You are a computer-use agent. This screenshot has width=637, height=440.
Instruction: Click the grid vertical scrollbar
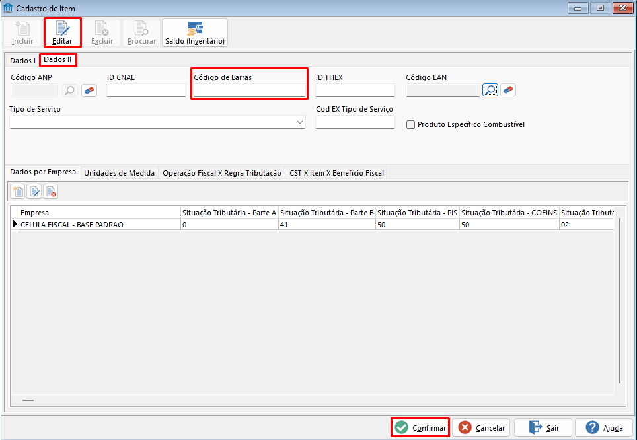(620, 301)
